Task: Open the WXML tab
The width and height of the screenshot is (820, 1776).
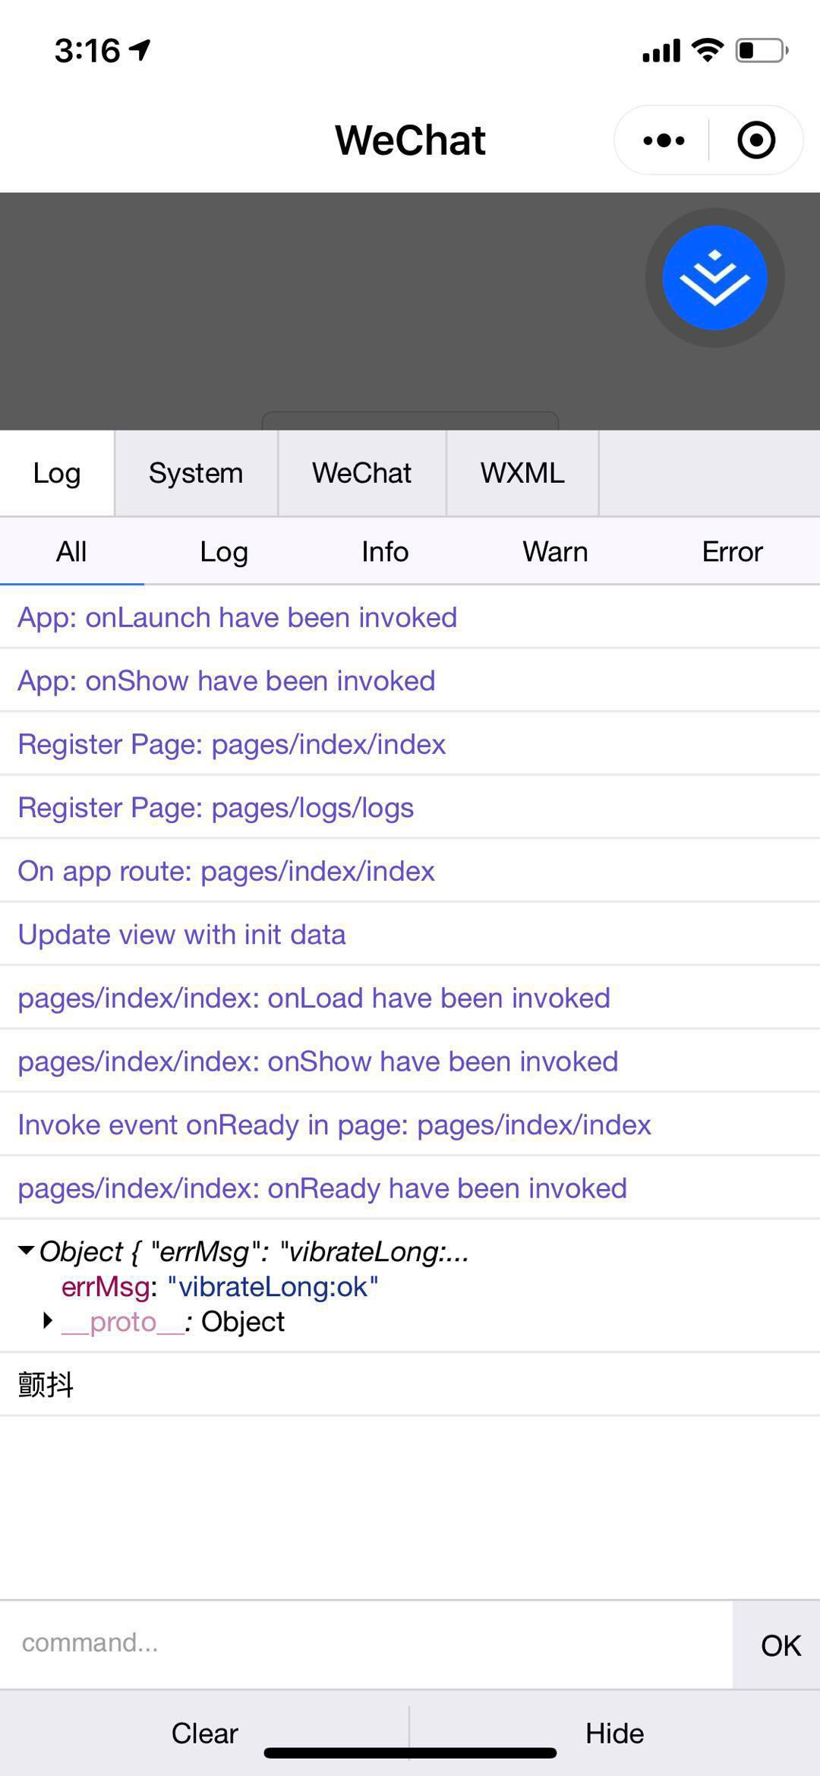Action: [x=522, y=473]
